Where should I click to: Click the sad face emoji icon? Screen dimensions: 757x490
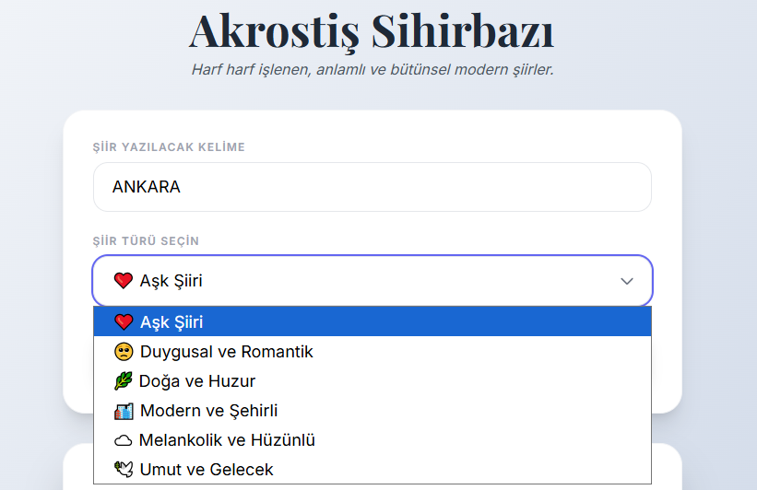click(124, 352)
